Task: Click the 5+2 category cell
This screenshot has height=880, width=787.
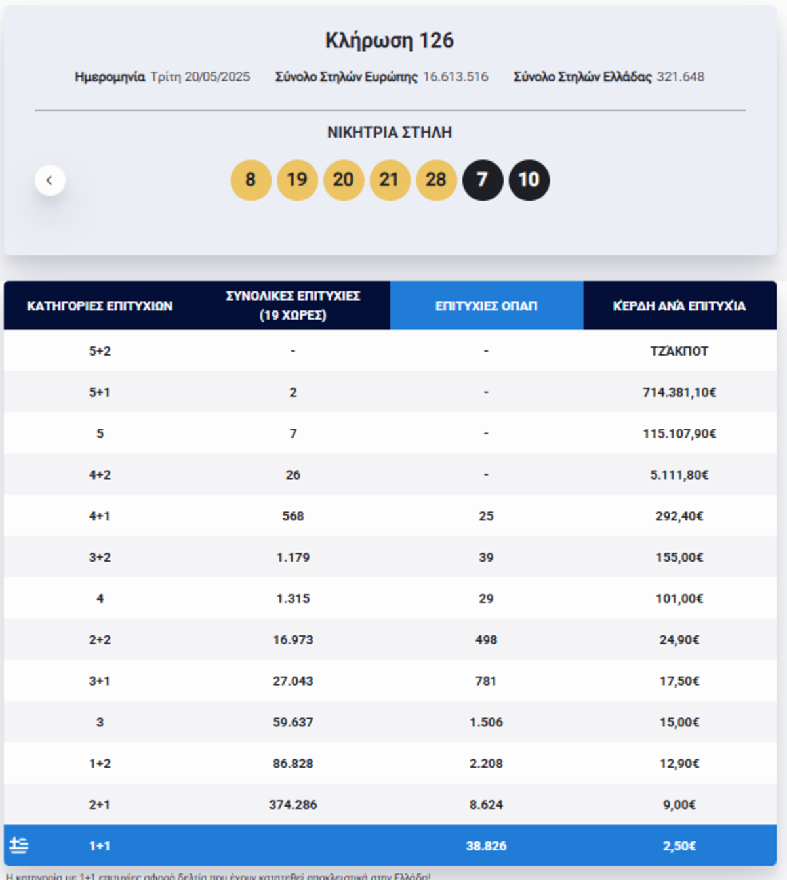Action: click(x=100, y=351)
